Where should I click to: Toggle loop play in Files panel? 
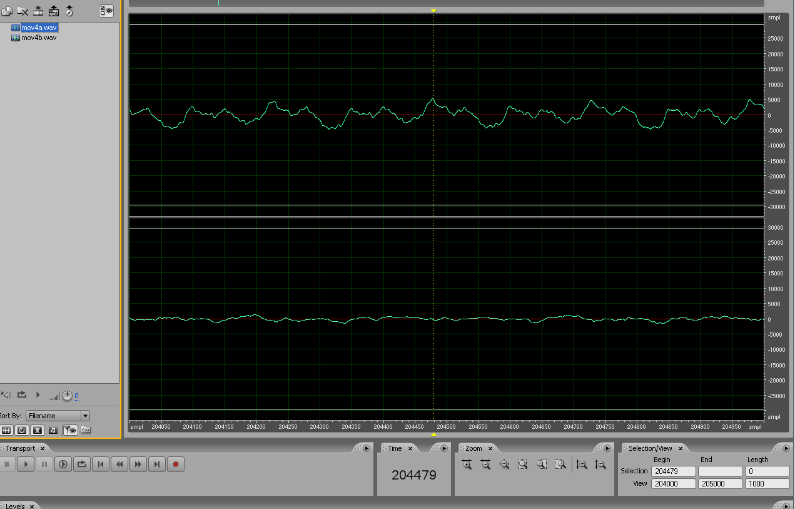pos(22,395)
